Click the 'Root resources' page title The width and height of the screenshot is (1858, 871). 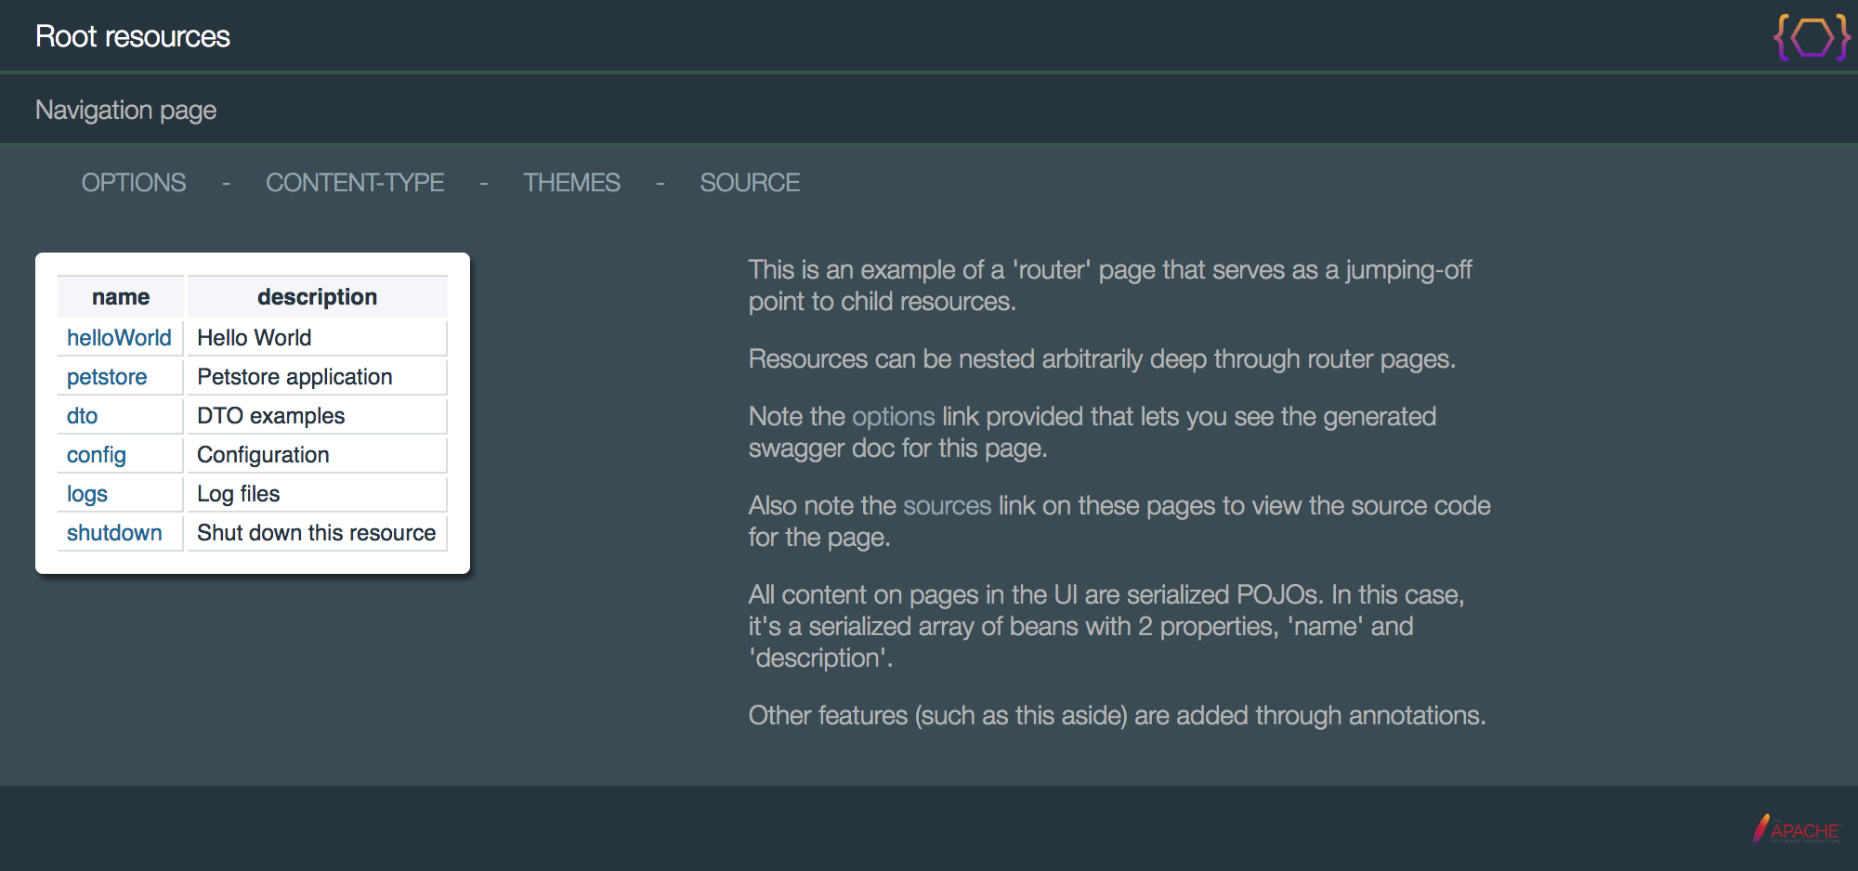tap(133, 37)
